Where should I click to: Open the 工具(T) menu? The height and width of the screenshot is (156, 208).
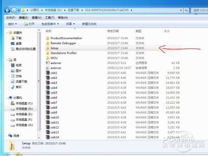click(x=50, y=17)
